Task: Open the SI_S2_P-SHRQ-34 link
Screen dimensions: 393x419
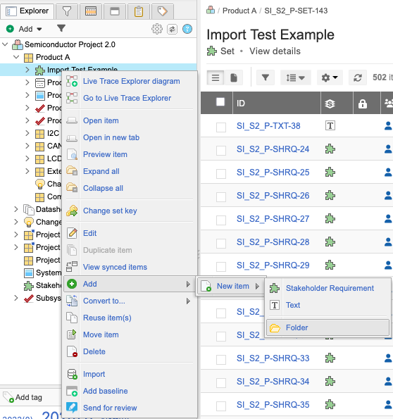Action: [273, 381]
